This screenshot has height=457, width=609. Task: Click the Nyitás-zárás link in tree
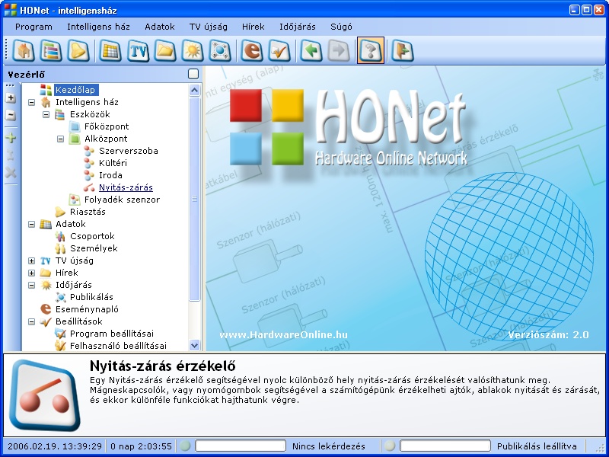[126, 187]
